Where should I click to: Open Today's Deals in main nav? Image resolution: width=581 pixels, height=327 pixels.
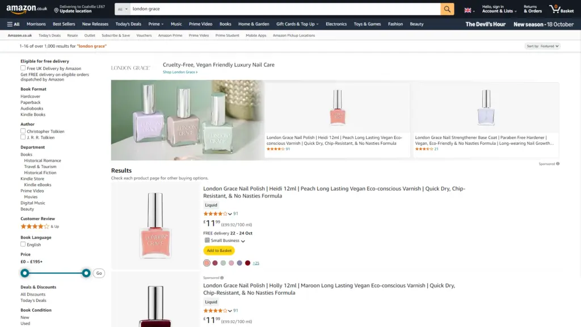coord(128,24)
